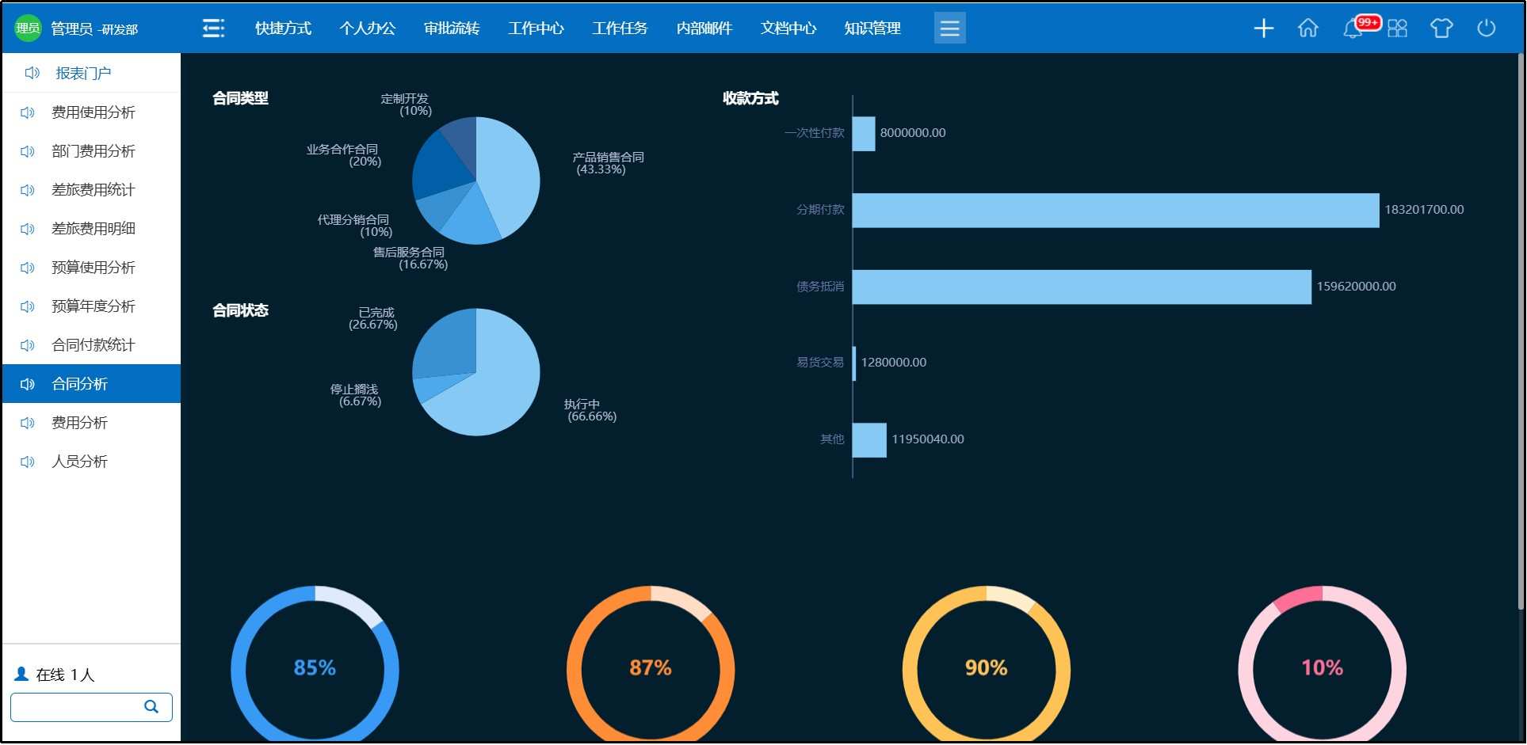Click the 分期付款 bar in chart
This screenshot has width=1527, height=745.
(x=1115, y=211)
